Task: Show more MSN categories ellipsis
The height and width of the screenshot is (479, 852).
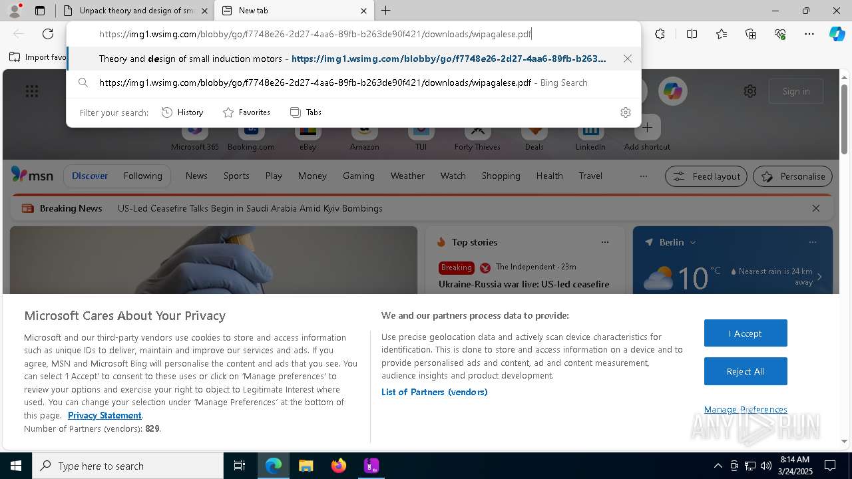Action: pos(643,176)
